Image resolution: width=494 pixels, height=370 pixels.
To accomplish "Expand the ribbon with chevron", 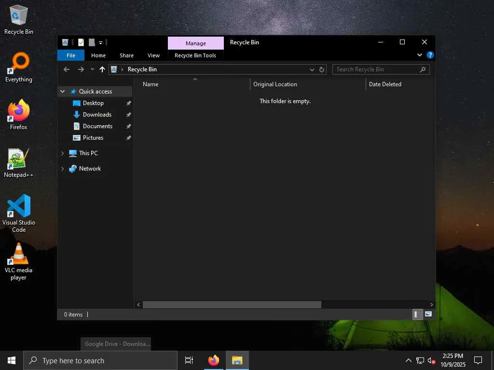I will coord(420,55).
